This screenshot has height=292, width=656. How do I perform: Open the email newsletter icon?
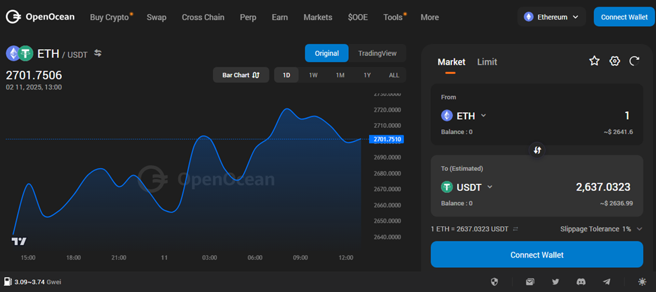click(x=530, y=282)
